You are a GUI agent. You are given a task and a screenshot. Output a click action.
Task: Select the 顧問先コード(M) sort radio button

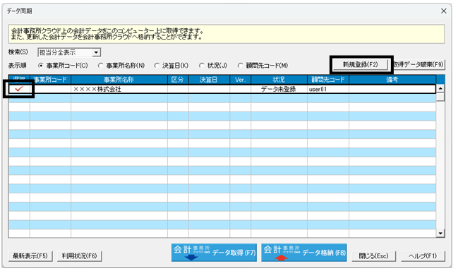pyautogui.click(x=240, y=66)
